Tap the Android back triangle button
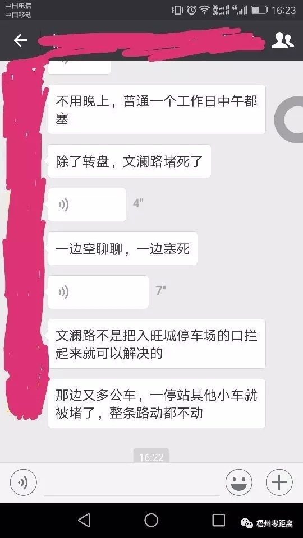The width and height of the screenshot is (303, 538). click(84, 520)
